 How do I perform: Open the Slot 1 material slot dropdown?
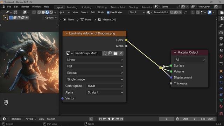137,13
